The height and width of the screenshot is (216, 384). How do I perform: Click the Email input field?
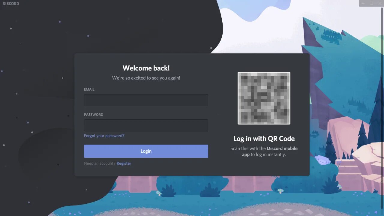click(146, 100)
